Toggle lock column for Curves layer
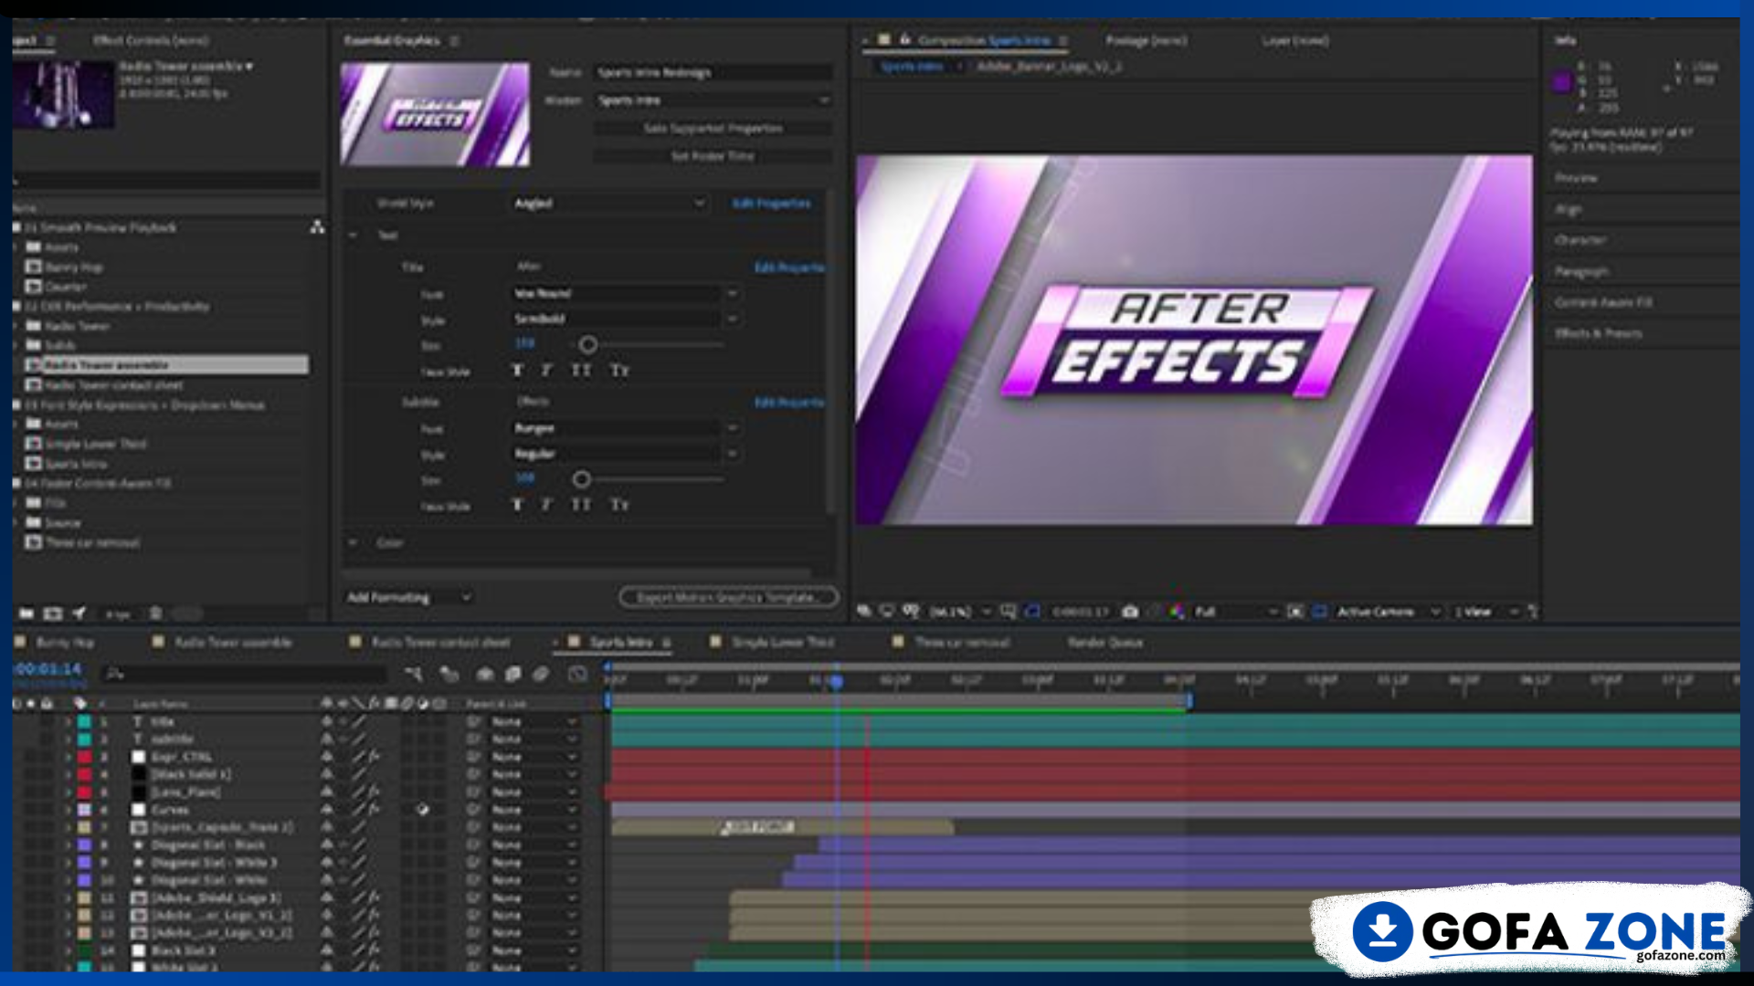The image size is (1754, 986). point(47,809)
